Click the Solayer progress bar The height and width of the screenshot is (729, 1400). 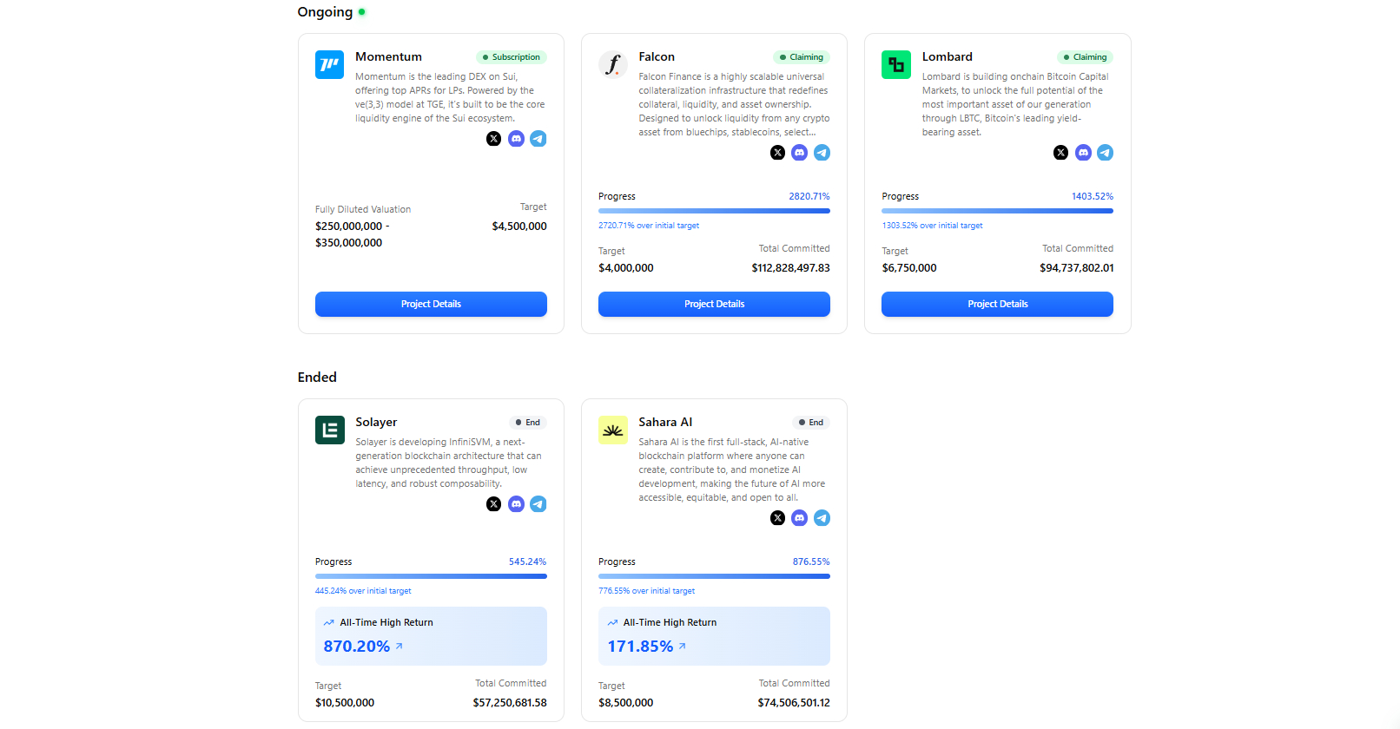[431, 576]
